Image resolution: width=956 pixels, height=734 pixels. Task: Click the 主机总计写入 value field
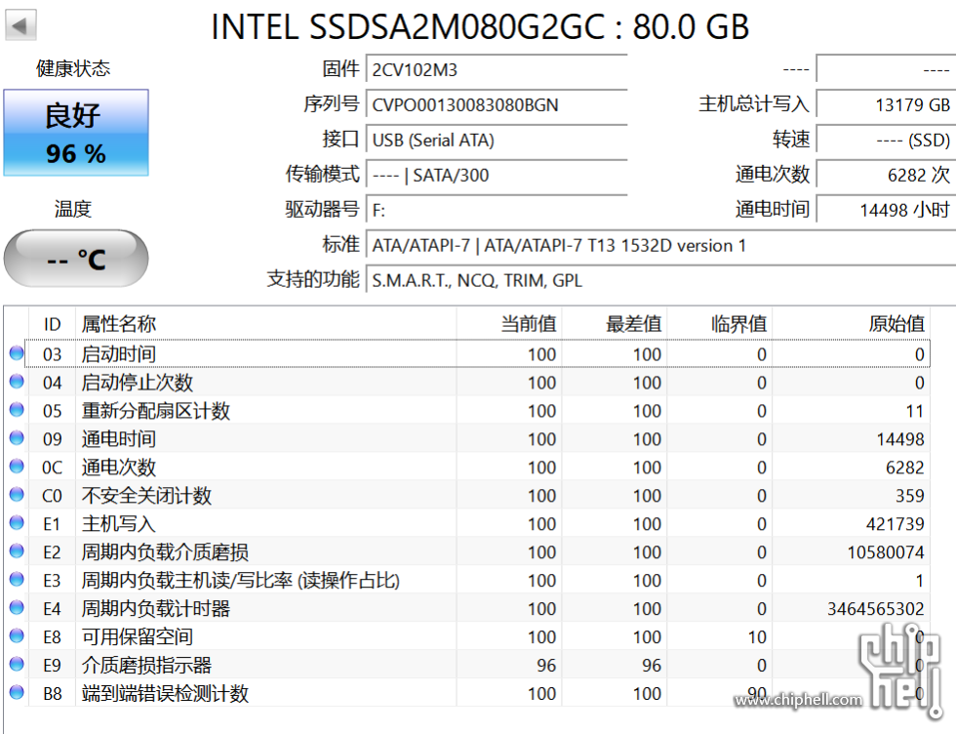(x=884, y=105)
